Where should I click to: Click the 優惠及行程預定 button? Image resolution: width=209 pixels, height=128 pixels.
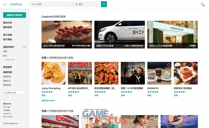[15, 15]
